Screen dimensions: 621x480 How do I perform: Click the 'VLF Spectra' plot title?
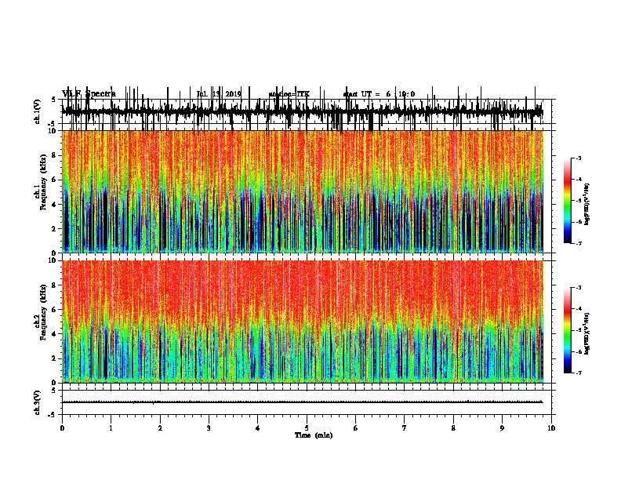(89, 94)
